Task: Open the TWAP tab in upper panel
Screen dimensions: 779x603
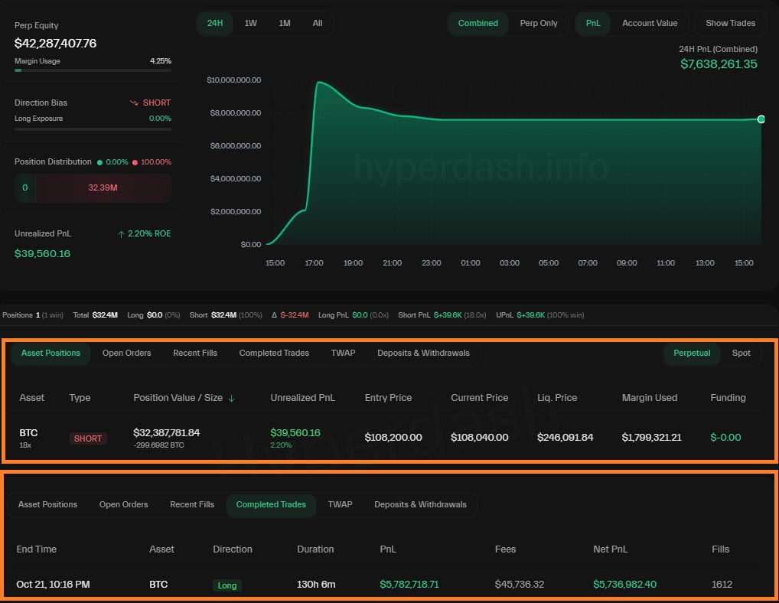Action: click(343, 354)
